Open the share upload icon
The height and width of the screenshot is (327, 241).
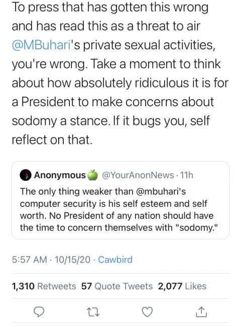pos(201,312)
